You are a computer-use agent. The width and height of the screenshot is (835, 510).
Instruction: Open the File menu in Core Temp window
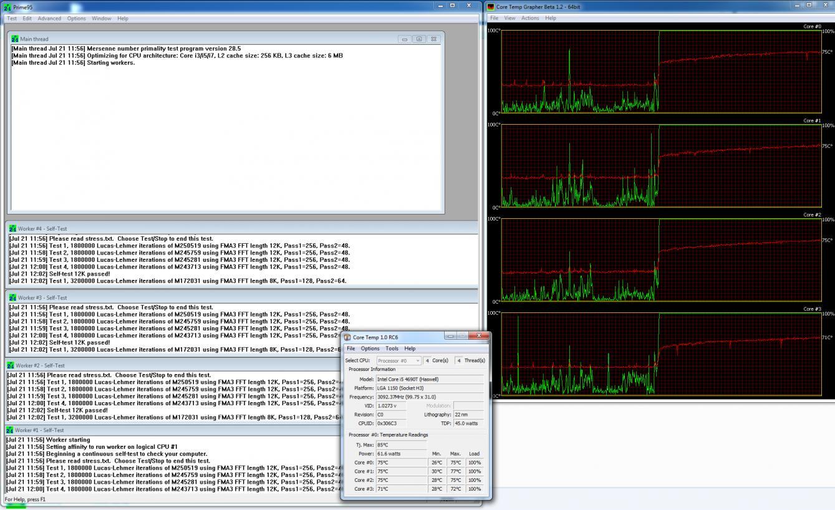(x=351, y=349)
